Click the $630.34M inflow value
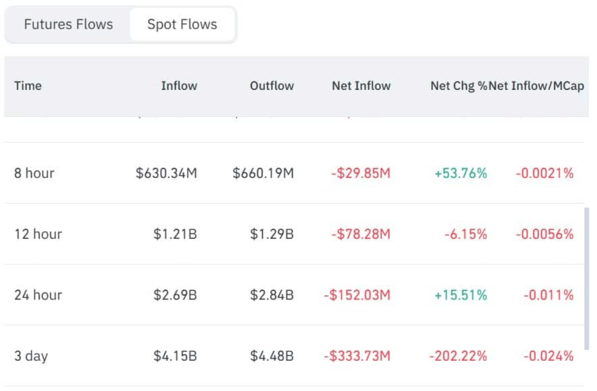597x391 pixels. [x=166, y=173]
